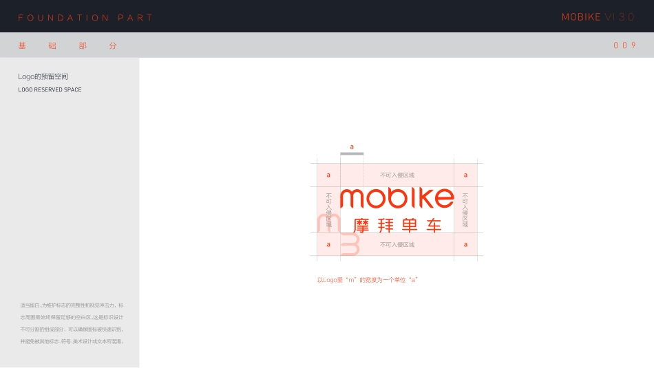Click the bottom-left "a" corner cell
Image resolution: width=654 pixels, height=368 pixels.
point(328,244)
